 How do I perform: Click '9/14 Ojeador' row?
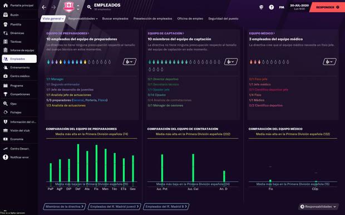click(157, 95)
